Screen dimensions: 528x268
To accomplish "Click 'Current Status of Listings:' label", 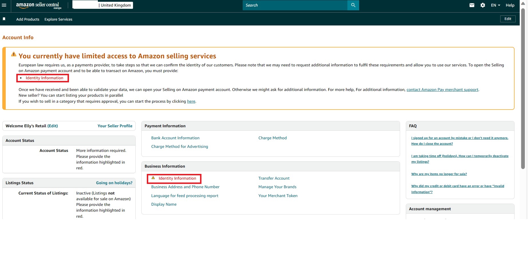I will [43, 193].
